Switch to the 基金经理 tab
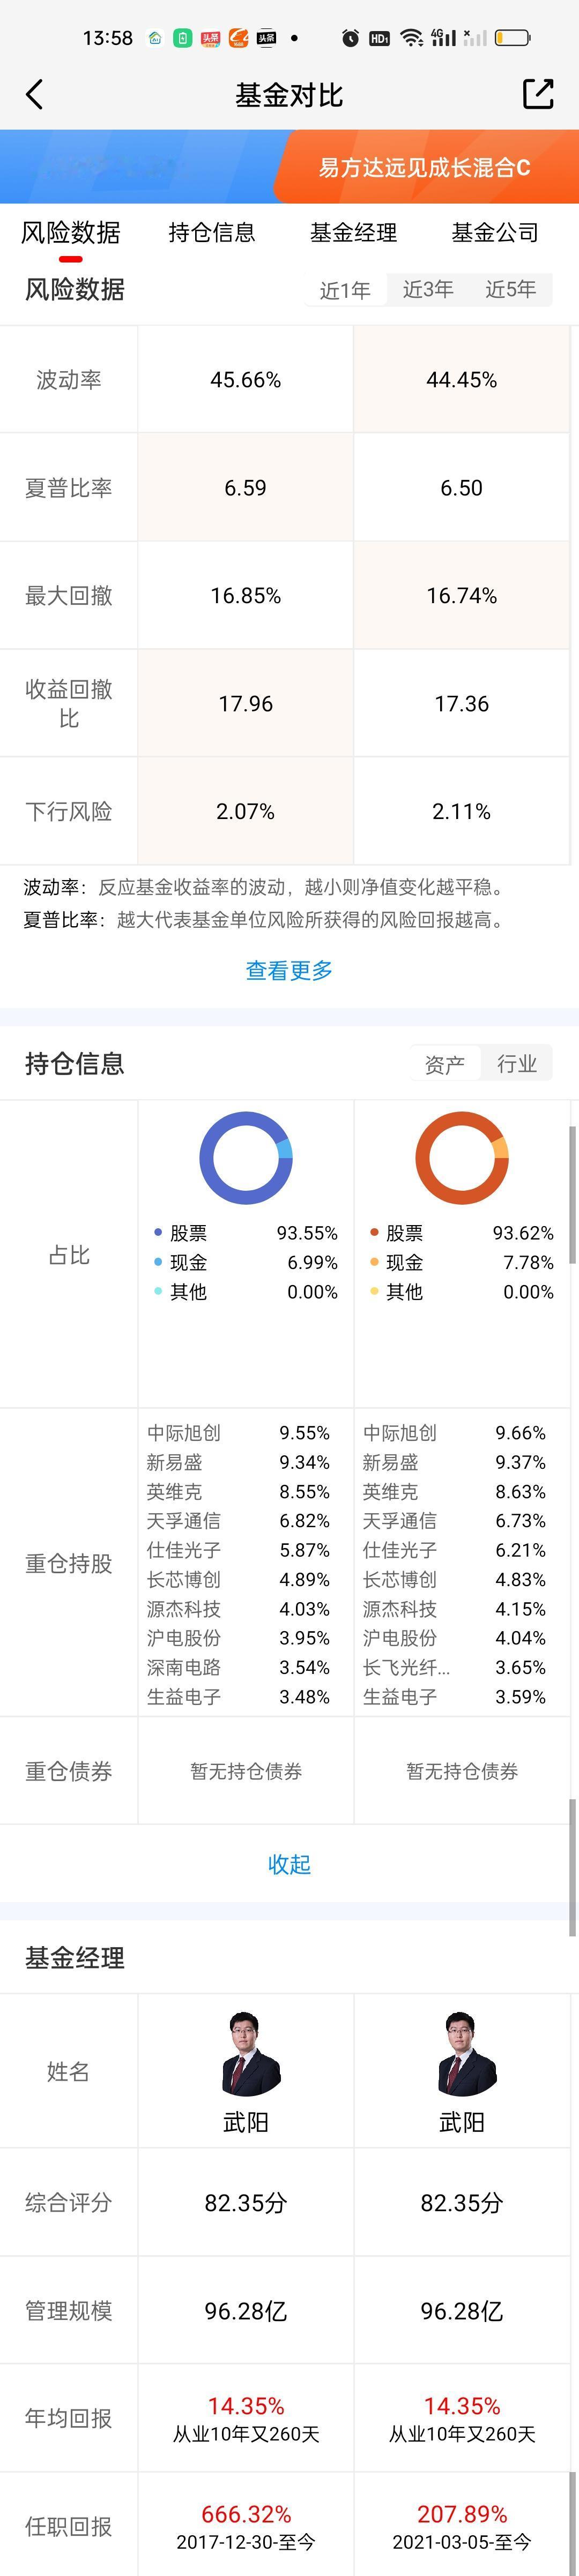Image resolution: width=579 pixels, height=2576 pixels. [353, 233]
